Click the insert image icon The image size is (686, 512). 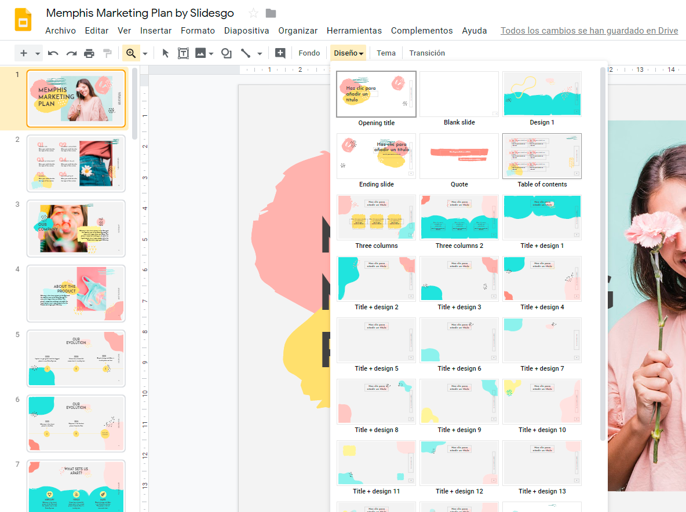(200, 53)
